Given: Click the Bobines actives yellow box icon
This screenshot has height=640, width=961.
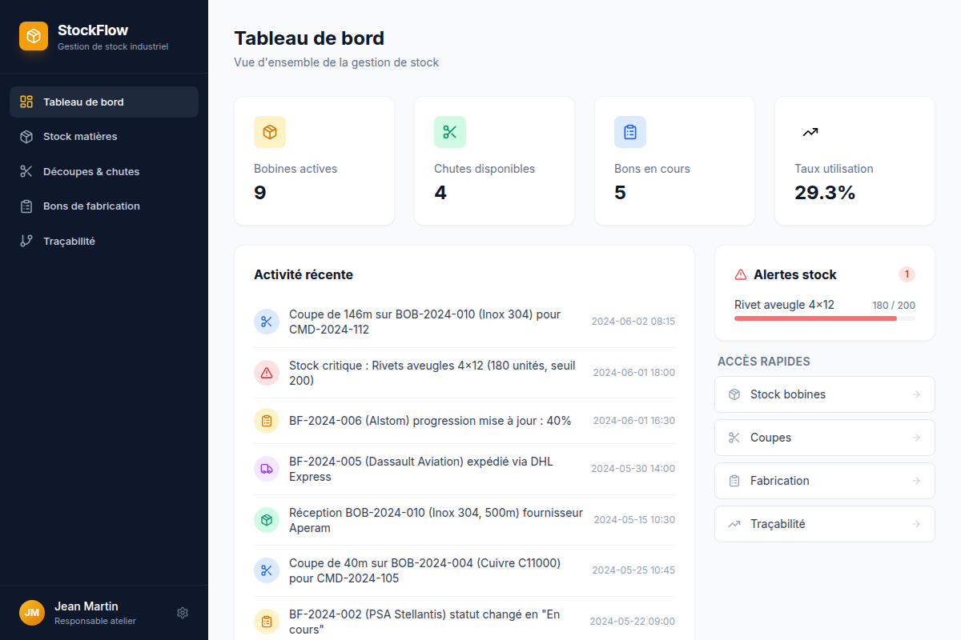Looking at the screenshot, I should 270,132.
